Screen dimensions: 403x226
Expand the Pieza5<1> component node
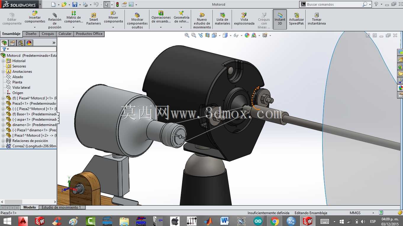tap(3, 104)
